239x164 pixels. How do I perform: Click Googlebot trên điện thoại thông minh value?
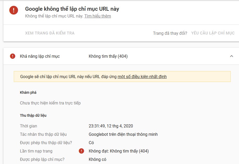[x=123, y=134]
